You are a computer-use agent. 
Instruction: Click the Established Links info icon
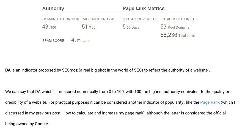pos(196,19)
